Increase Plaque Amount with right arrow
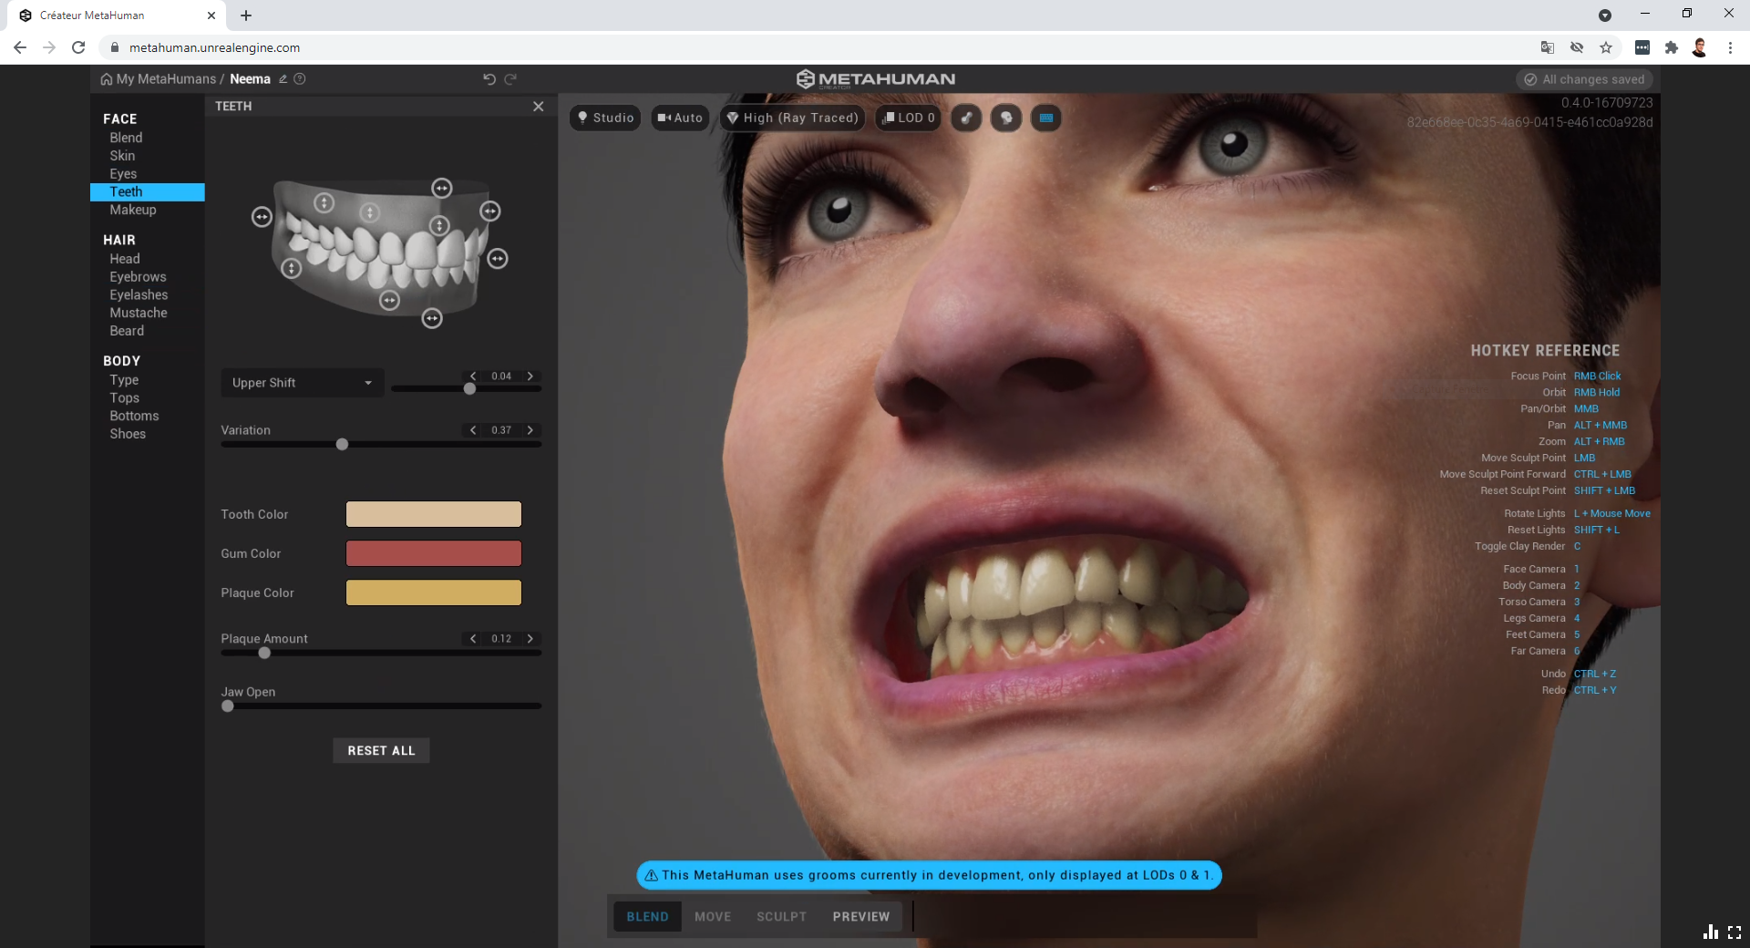This screenshot has height=948, width=1750. coord(530,639)
